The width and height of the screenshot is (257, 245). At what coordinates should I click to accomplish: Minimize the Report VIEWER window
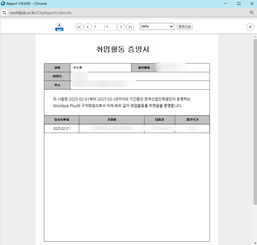pos(226,3)
